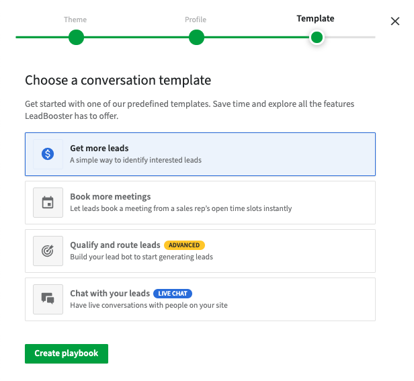
Task: Select the Get more leads template
Action: [200, 154]
